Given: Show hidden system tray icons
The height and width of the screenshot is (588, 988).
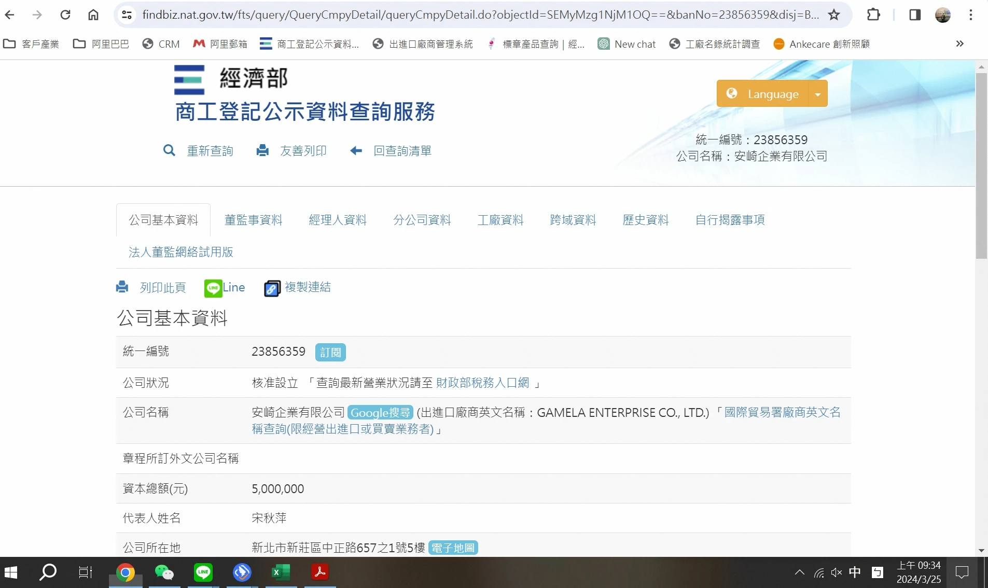Looking at the screenshot, I should tap(799, 572).
